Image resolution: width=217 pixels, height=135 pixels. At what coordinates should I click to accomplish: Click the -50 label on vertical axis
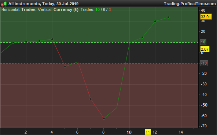[x=204, y=105]
